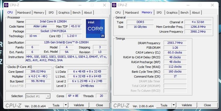Open Mainboard tab in left CPU-Z window
The width and height of the screenshot is (221, 111).
point(24,13)
